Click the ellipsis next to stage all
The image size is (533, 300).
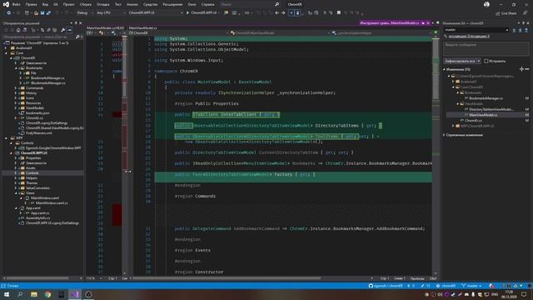(527, 69)
